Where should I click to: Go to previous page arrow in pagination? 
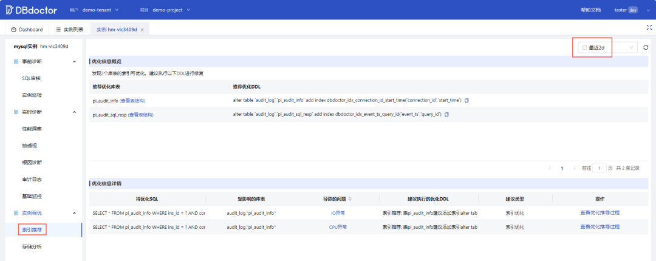click(x=549, y=168)
